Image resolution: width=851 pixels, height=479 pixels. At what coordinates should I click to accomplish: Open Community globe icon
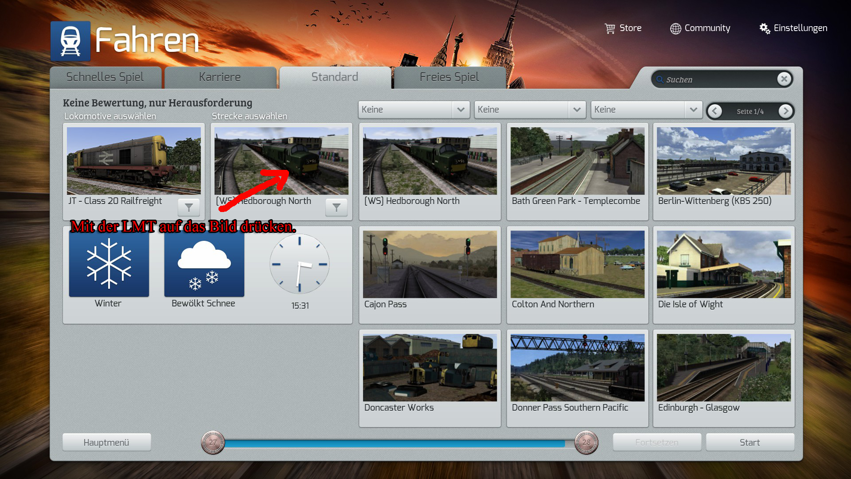click(675, 28)
